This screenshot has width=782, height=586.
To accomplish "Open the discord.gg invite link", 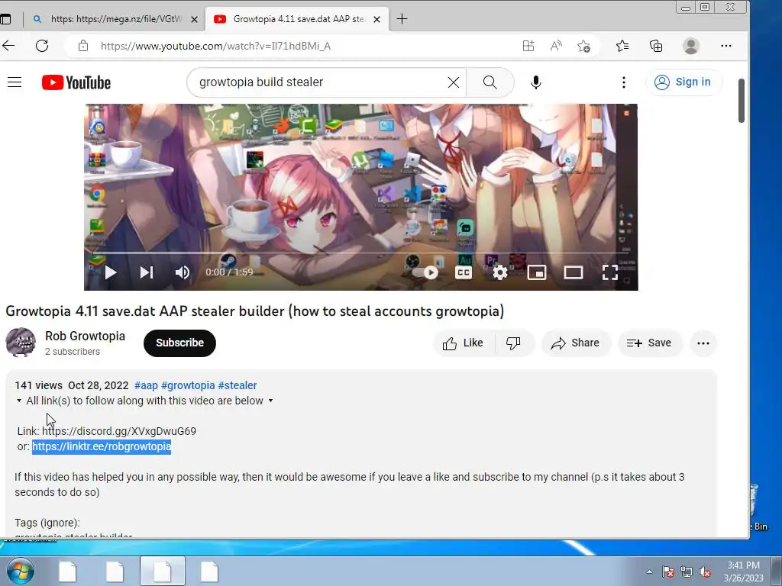I will click(x=119, y=431).
